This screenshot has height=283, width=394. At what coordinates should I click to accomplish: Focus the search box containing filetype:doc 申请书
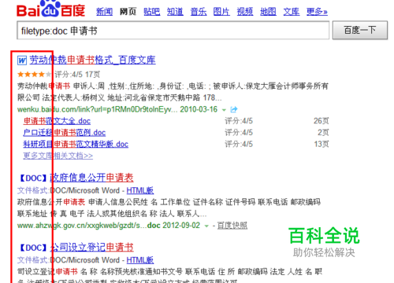[173, 31]
